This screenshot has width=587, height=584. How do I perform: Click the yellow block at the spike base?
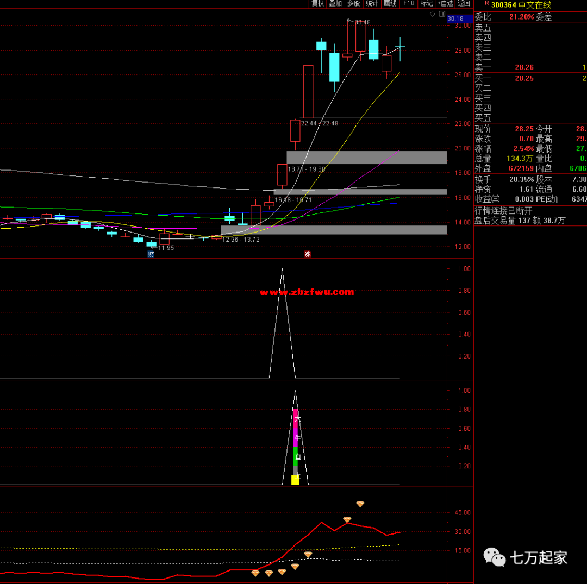295,480
